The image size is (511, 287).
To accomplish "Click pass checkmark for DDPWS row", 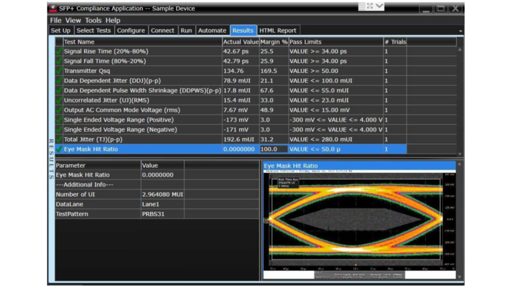I will point(59,90).
